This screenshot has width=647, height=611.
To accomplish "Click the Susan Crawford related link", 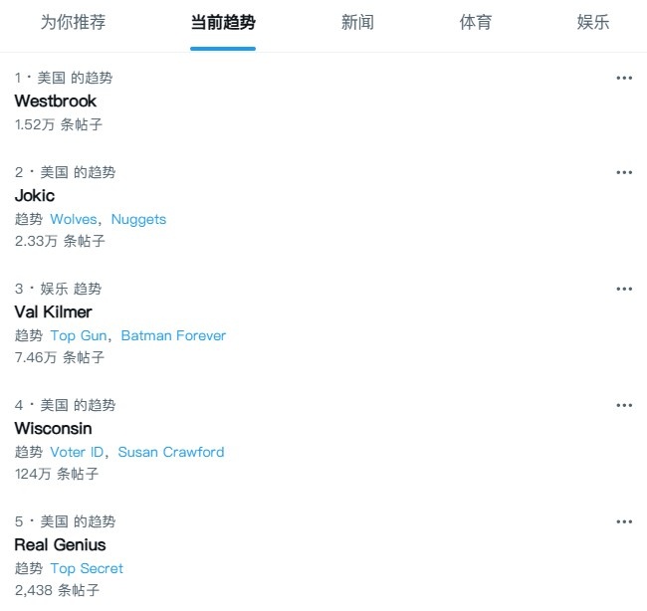I will [x=171, y=452].
